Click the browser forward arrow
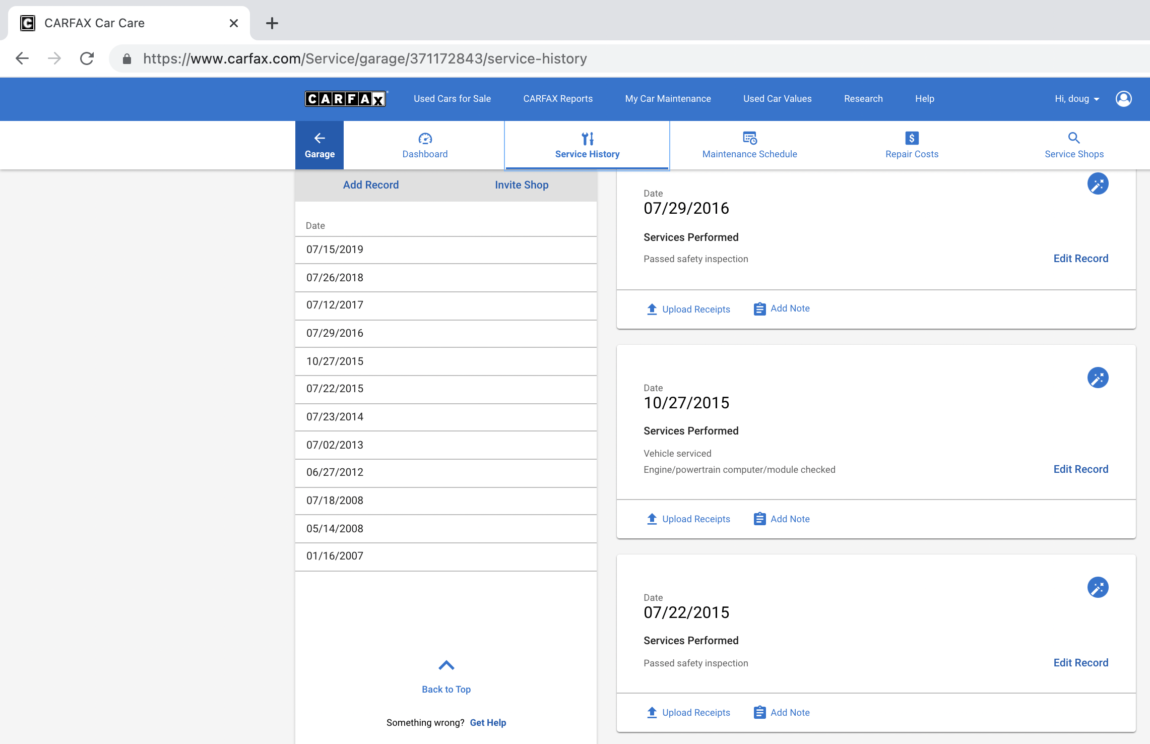 pyautogui.click(x=54, y=58)
